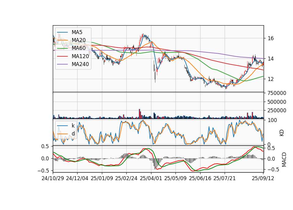Click the MACD axis title
Image resolution: width=293 pixels, height=210 pixels.
(284, 159)
